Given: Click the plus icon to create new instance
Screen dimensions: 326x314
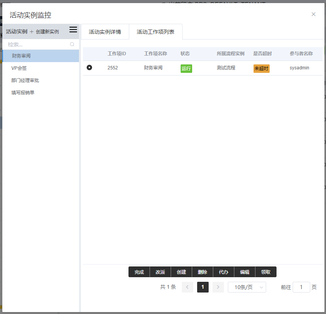Looking at the screenshot, I should pos(32,32).
